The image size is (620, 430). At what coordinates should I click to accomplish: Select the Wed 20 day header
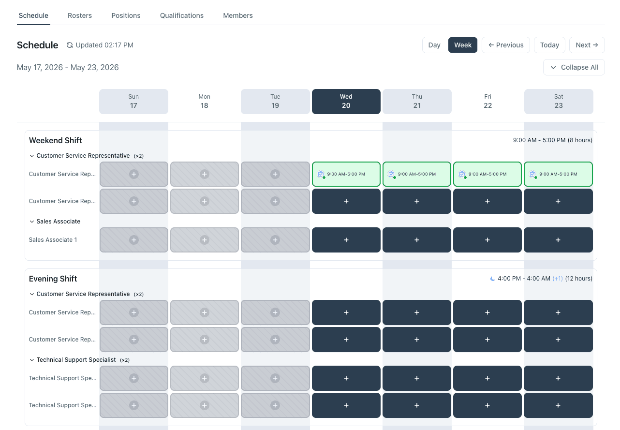(x=346, y=102)
